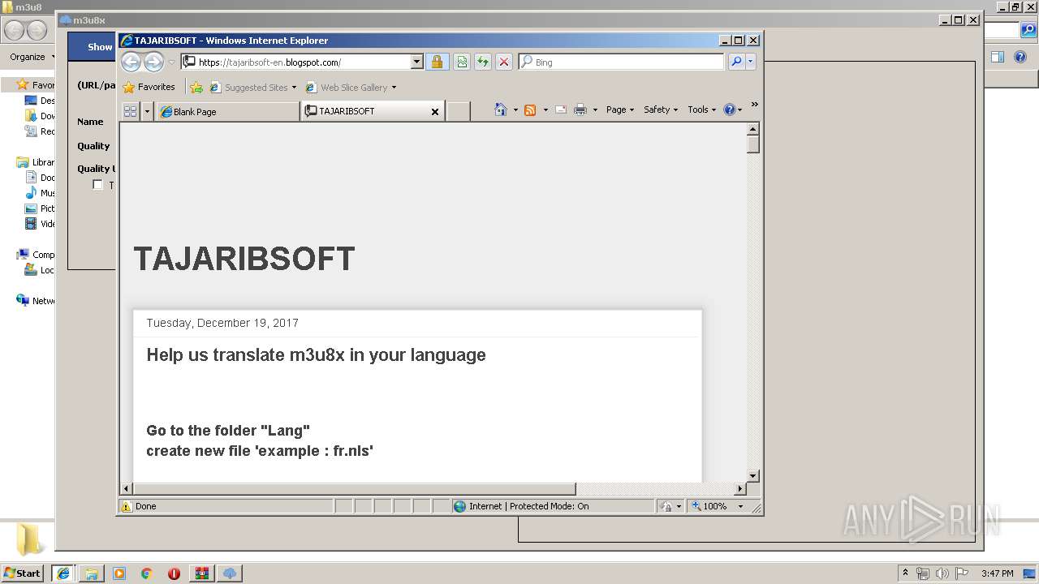Refresh the page with the green arrows icon
This screenshot has height=584, width=1039.
(483, 62)
